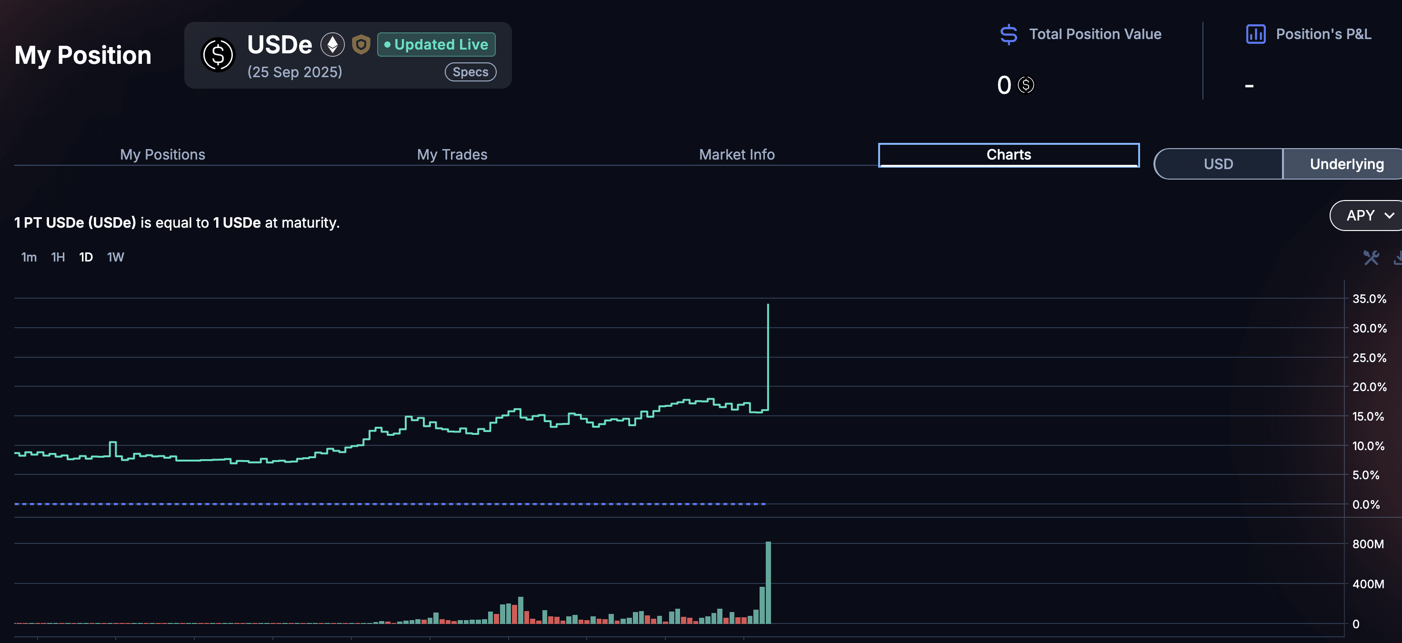Image resolution: width=1402 pixels, height=643 pixels.
Task: Open the chart tools wrench icon
Action: tap(1371, 258)
